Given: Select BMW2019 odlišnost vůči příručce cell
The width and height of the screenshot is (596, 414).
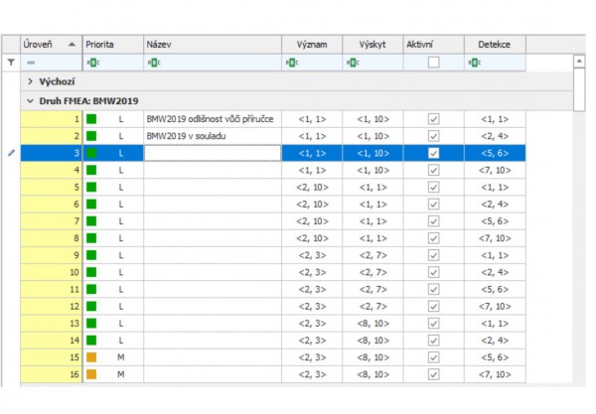Looking at the screenshot, I should point(212,119).
